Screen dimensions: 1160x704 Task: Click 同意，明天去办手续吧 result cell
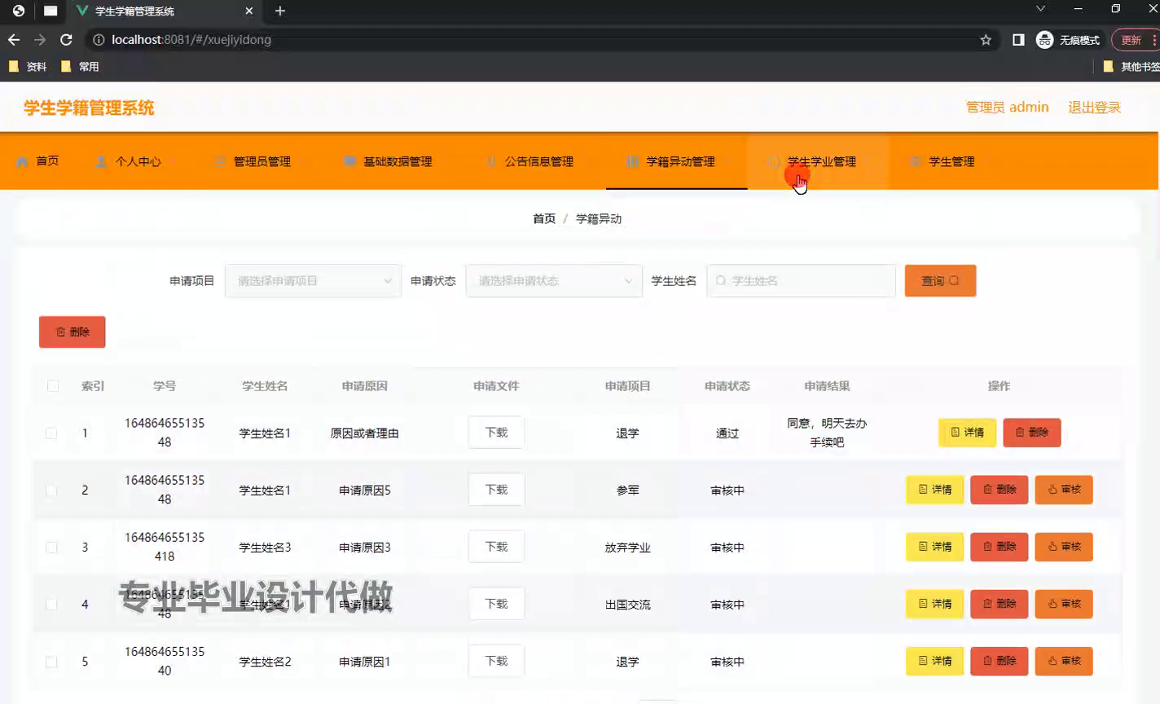[x=827, y=433]
